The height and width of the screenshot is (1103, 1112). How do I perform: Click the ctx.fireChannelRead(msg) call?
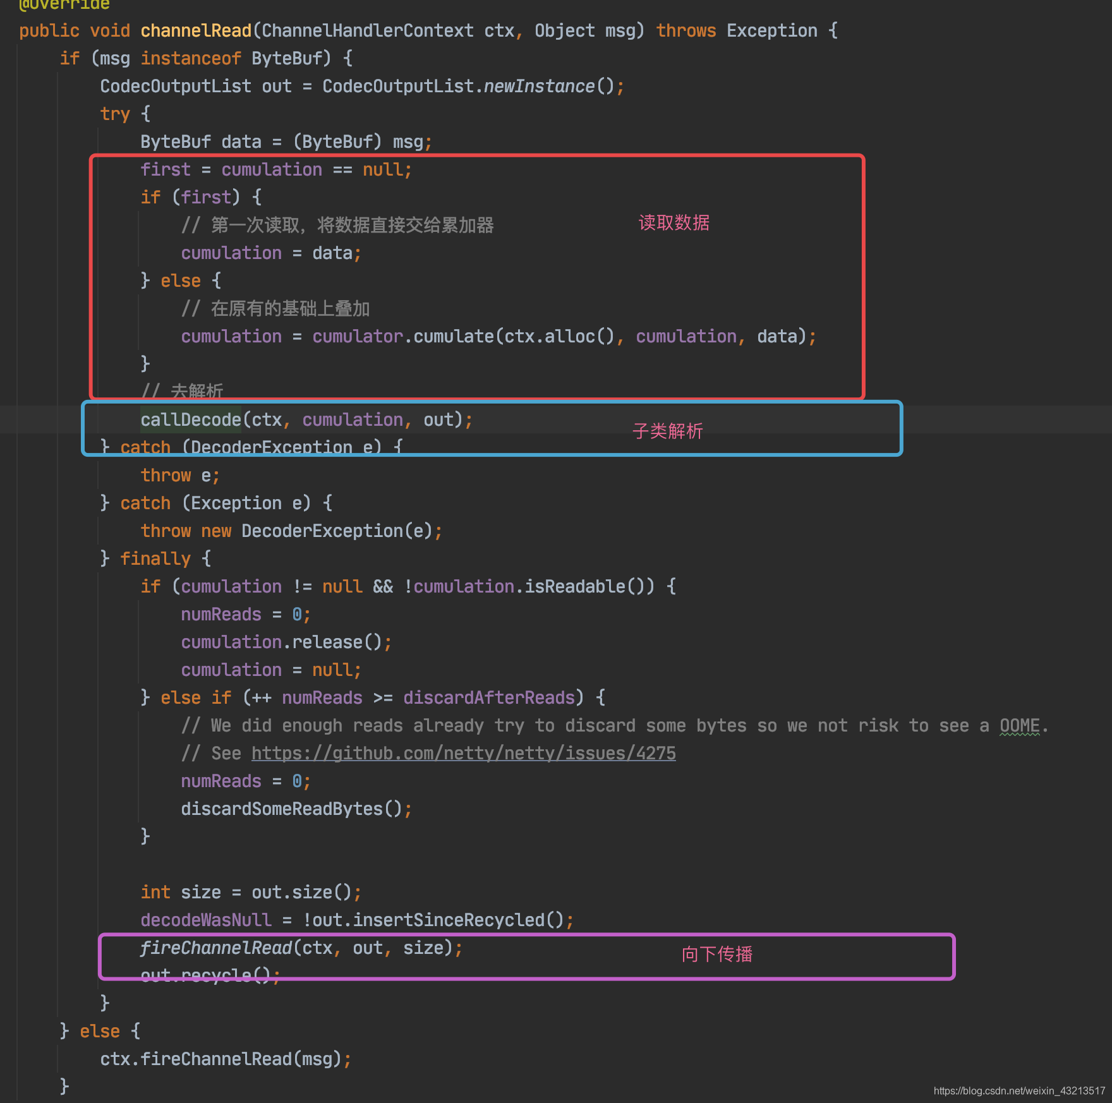226,1059
